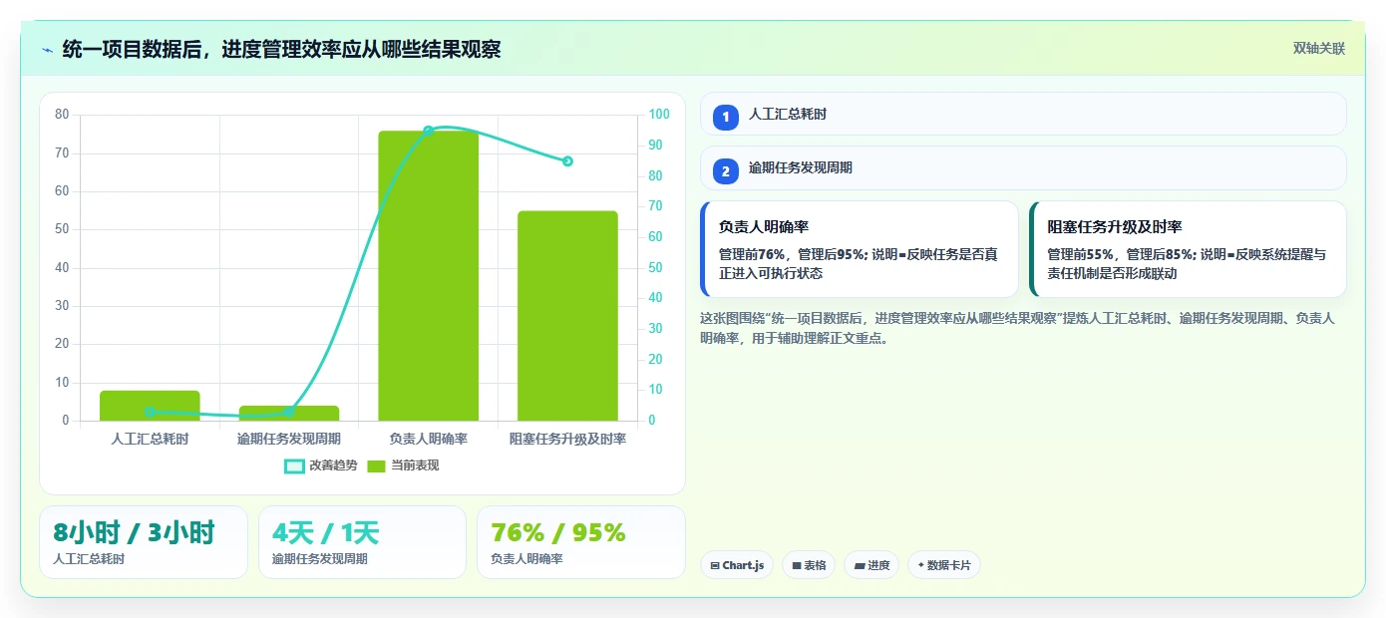Click the tall 负责人明确率 bar
This screenshot has width=1386, height=618.
428,275
